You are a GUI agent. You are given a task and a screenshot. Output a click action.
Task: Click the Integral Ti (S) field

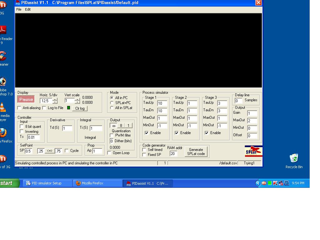96,128
